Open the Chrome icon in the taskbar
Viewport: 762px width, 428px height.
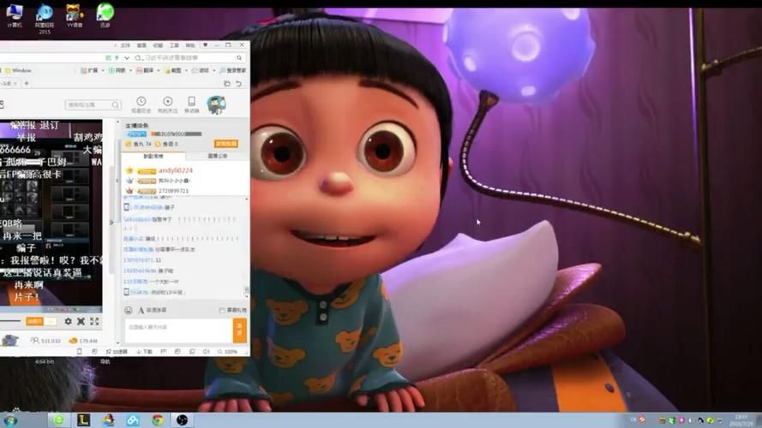click(x=158, y=420)
